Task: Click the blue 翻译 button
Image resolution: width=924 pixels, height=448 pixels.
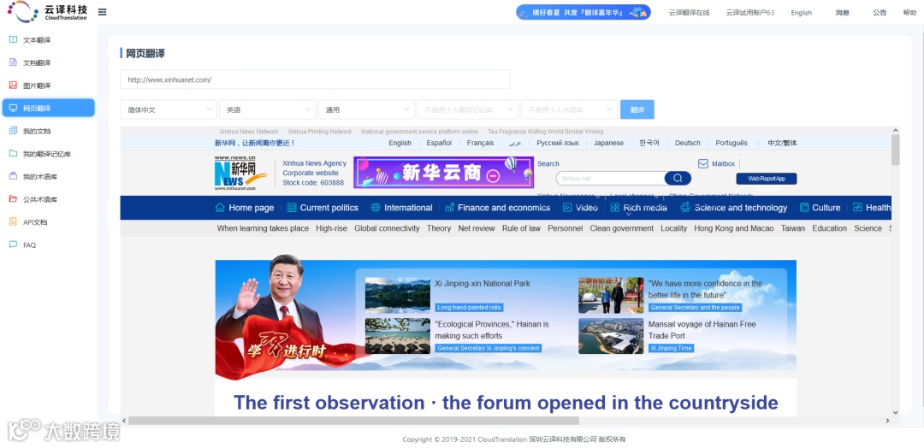Action: 637,109
